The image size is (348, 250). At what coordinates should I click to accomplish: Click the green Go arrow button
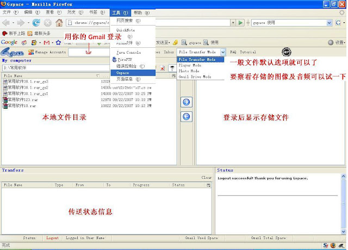240,23
